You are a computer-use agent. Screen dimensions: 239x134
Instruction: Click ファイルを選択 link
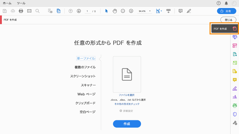(x=126, y=95)
